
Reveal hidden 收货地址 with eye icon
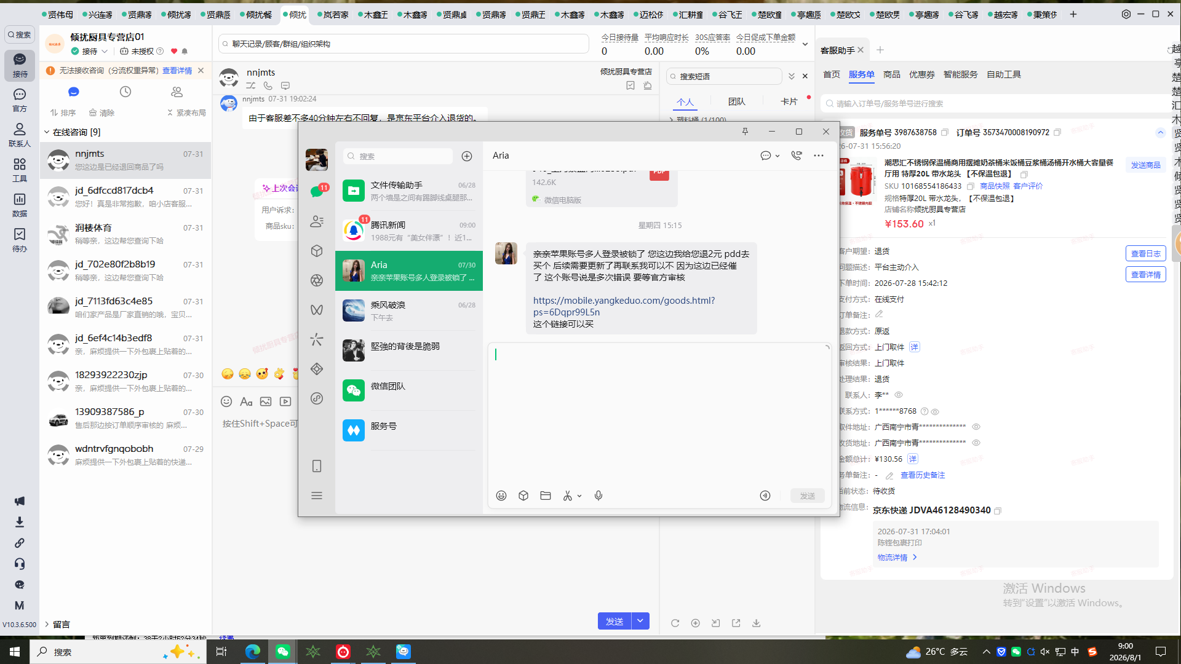976,443
